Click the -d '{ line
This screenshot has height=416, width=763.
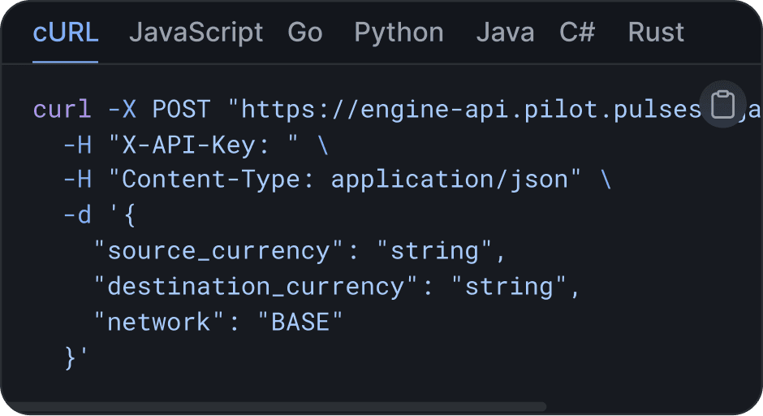(x=99, y=214)
